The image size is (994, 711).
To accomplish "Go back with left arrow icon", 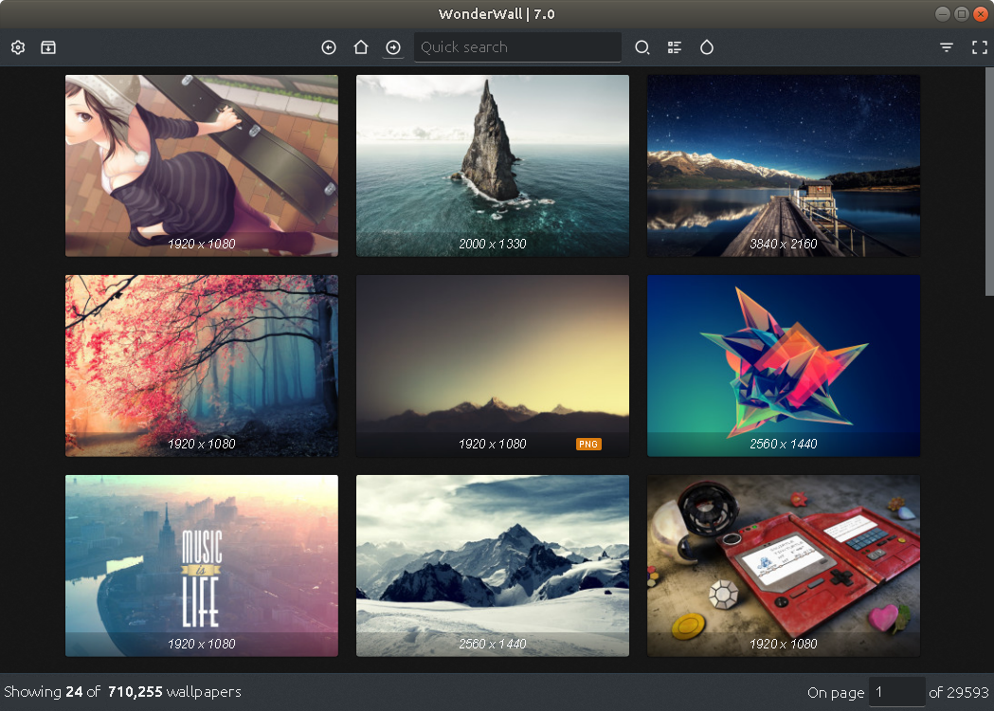I will [x=329, y=47].
